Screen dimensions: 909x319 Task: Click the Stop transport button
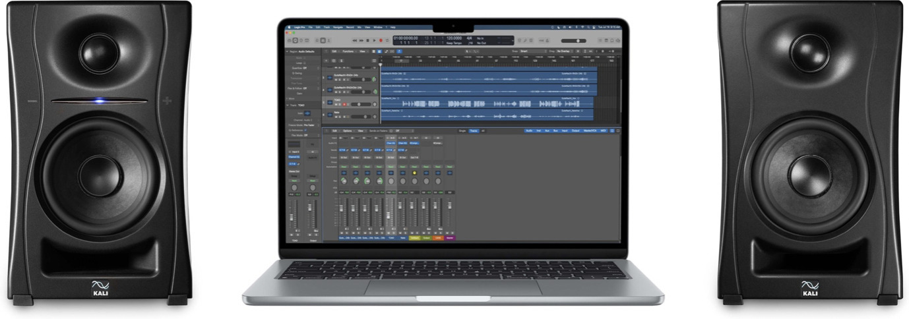pos(367,40)
